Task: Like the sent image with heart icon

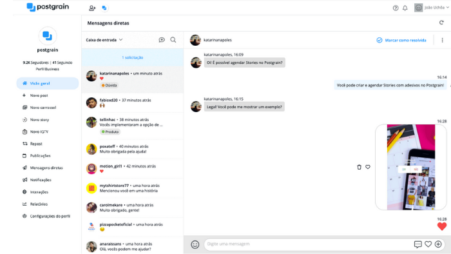Action: [x=368, y=167]
